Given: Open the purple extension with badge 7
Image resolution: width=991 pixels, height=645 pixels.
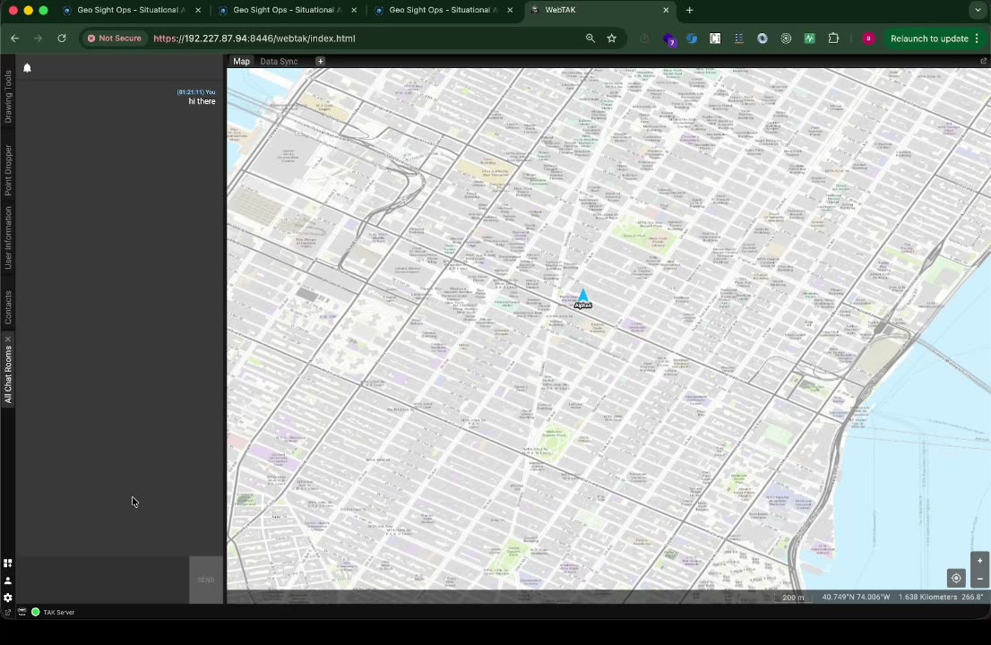Looking at the screenshot, I should click(669, 39).
